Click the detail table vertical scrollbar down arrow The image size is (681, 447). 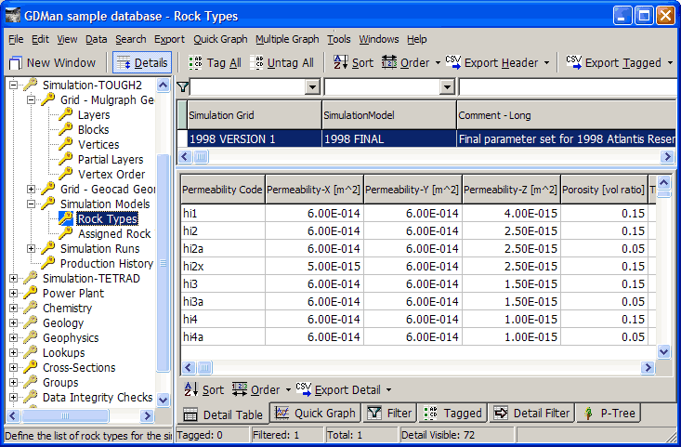(663, 351)
